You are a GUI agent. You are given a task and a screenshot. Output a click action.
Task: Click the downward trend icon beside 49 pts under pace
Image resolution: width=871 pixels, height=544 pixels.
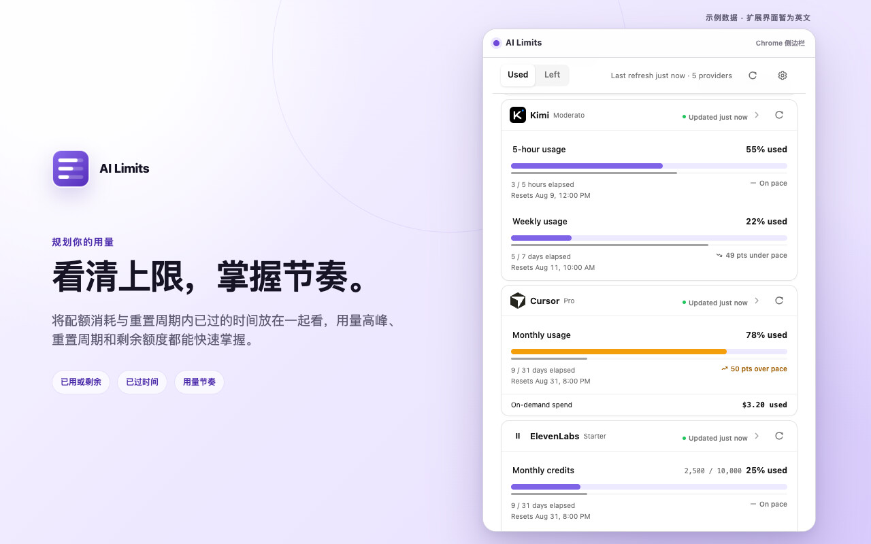pyautogui.click(x=719, y=256)
